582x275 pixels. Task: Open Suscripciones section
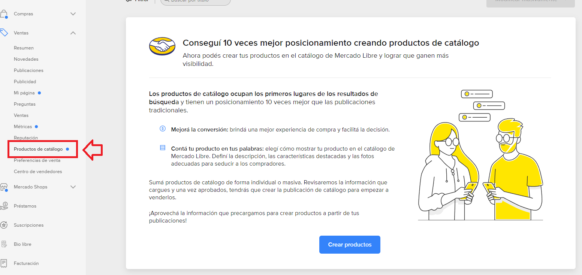(28, 225)
